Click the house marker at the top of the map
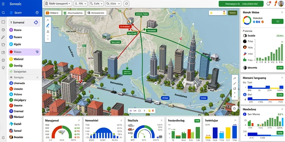This screenshot has width=285, height=142. pos(174,12)
